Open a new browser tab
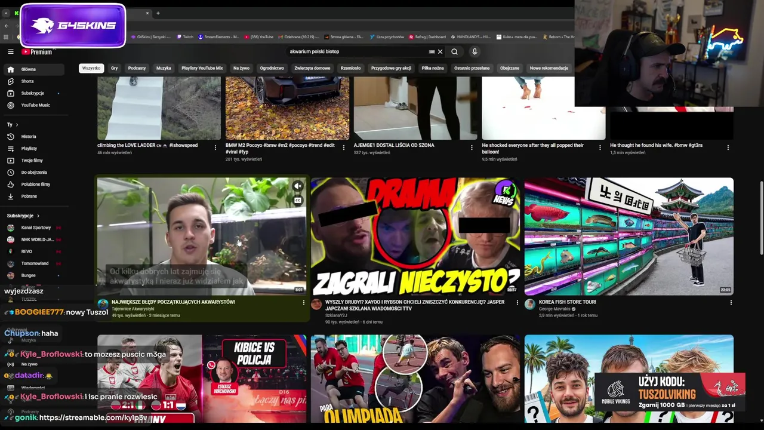This screenshot has height=430, width=764. coord(158,13)
